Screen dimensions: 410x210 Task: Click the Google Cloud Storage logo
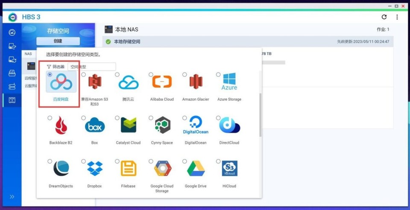pyautogui.click(x=162, y=168)
